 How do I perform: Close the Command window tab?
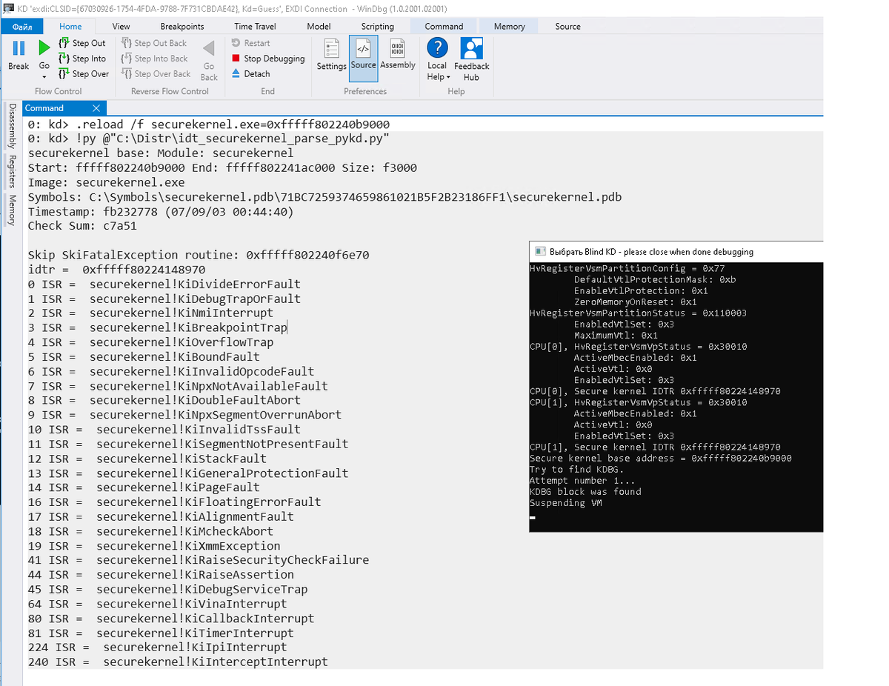[x=96, y=108]
